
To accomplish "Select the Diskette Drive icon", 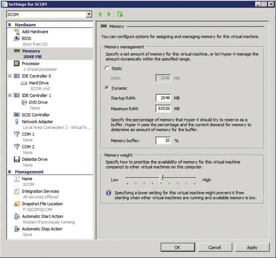I will tap(17, 159).
